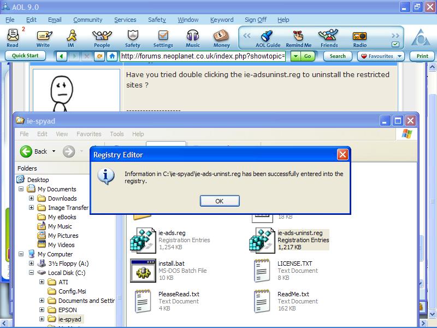Click the URL address field
This screenshot has width=437, height=328.
203,56
